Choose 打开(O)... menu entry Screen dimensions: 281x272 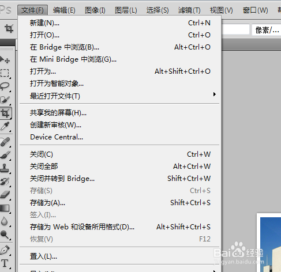point(120,35)
